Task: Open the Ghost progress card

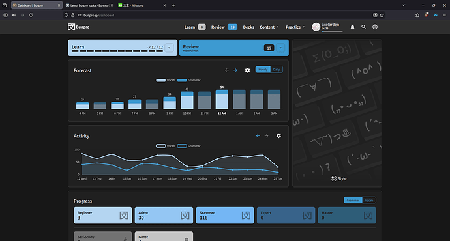Action: click(x=164, y=236)
